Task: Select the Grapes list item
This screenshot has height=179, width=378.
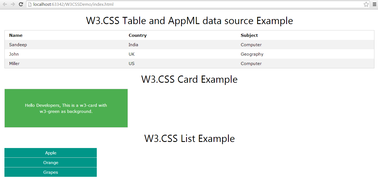Action: (x=51, y=172)
